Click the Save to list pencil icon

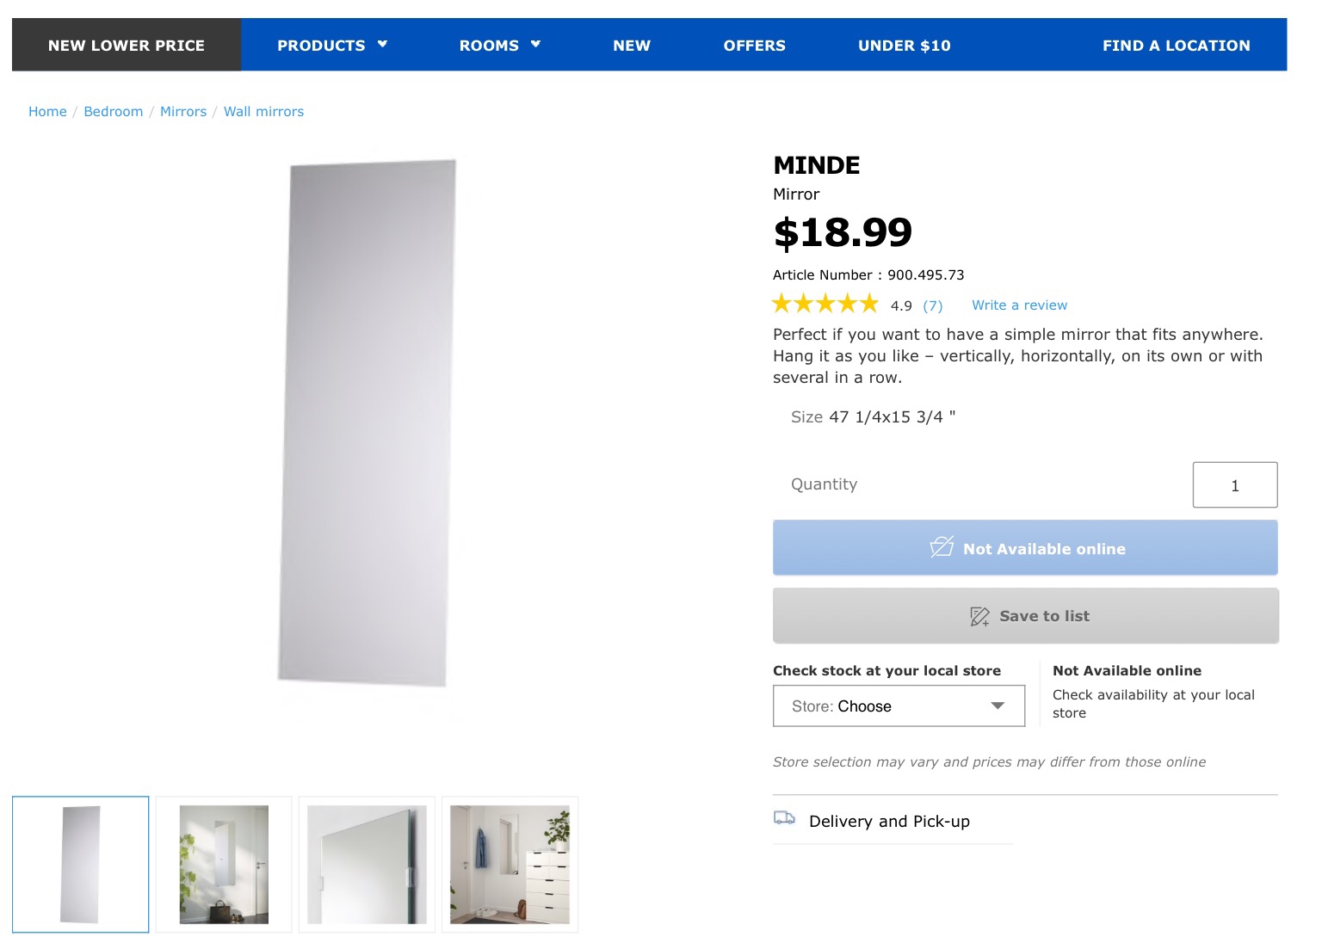click(x=979, y=616)
